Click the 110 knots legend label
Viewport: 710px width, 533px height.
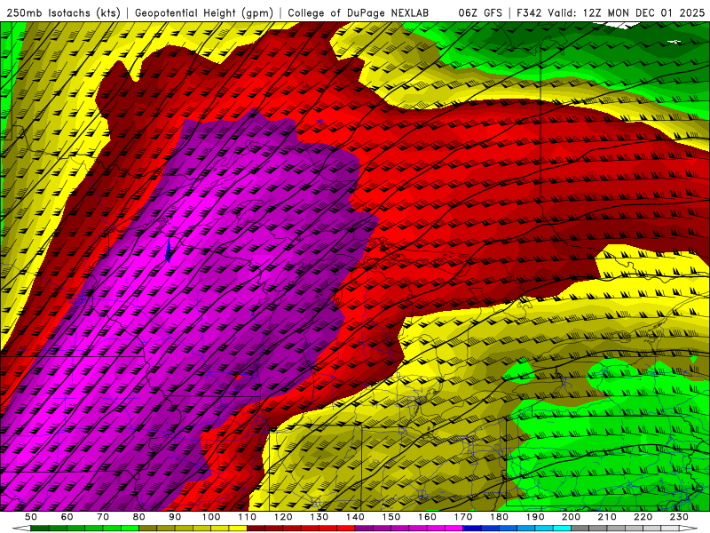[x=248, y=517]
